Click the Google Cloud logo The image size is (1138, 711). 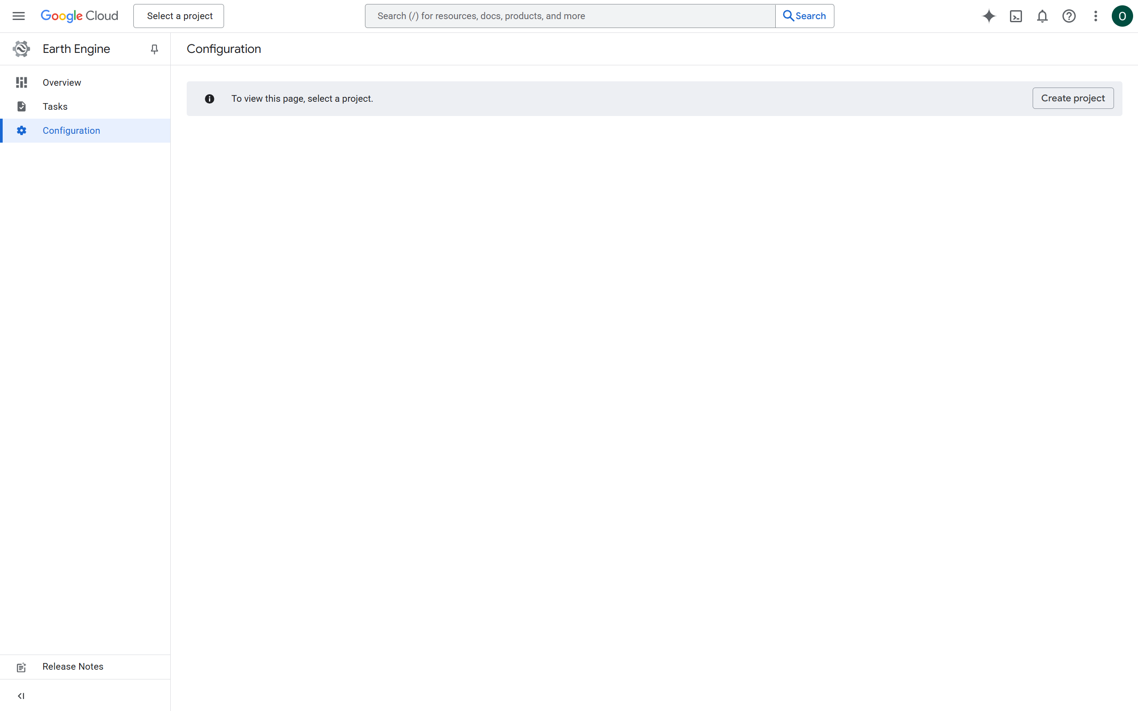pyautogui.click(x=80, y=16)
